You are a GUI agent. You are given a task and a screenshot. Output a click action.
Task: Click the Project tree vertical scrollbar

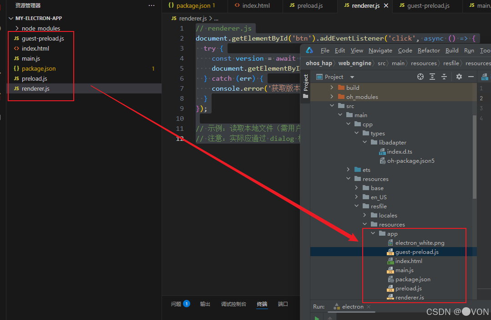[x=475, y=156]
